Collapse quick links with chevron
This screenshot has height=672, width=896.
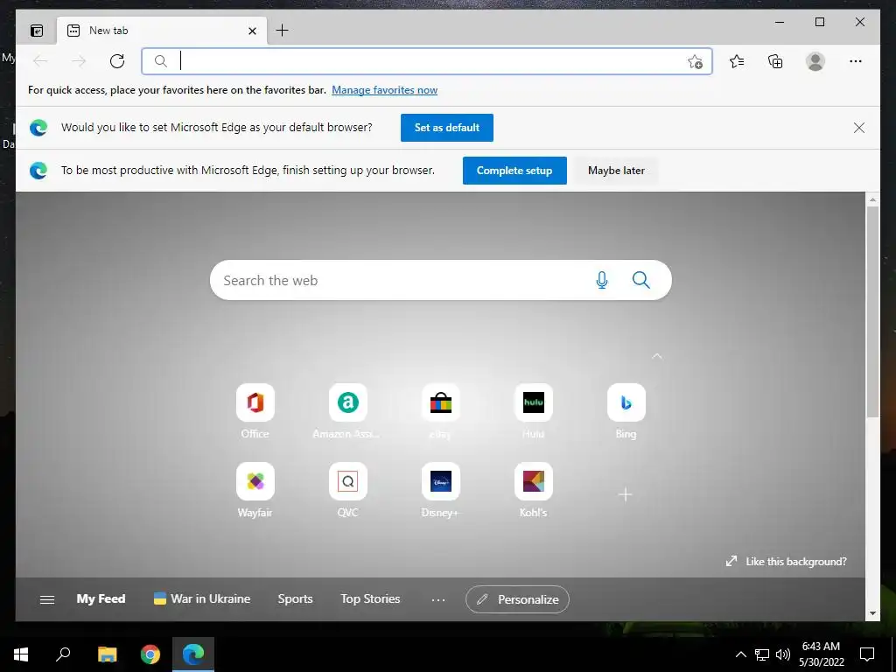click(657, 356)
